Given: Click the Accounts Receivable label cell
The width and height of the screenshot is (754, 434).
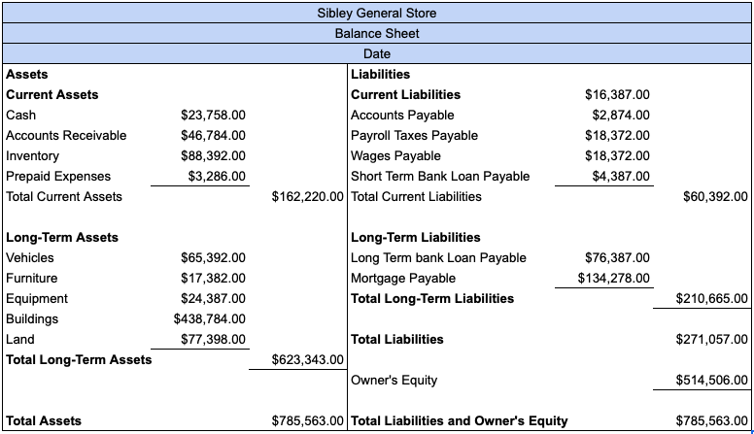Looking at the screenshot, I should [66, 135].
